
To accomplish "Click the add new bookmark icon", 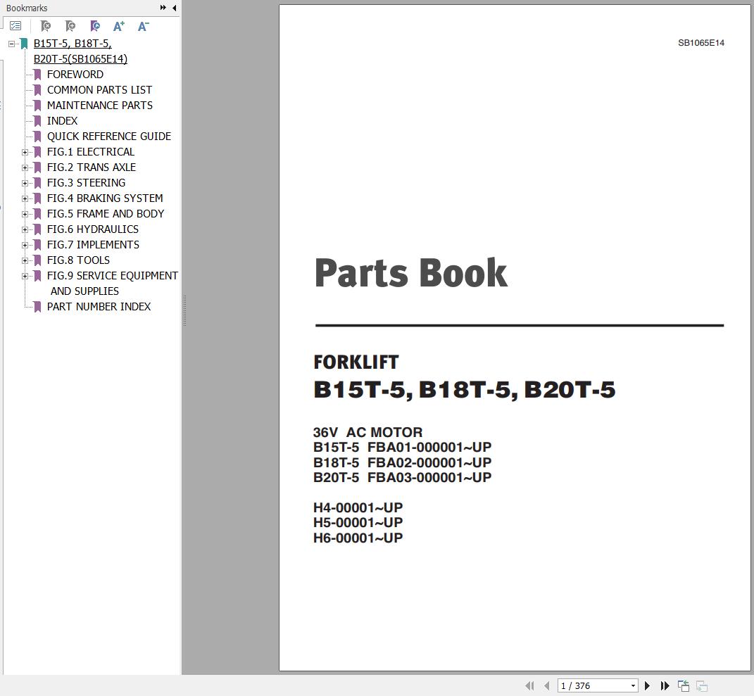I will point(70,26).
